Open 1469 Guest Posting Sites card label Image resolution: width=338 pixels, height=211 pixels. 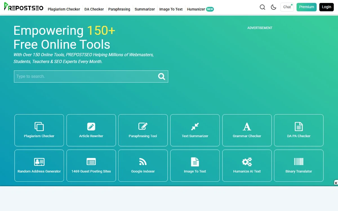pos(91,171)
